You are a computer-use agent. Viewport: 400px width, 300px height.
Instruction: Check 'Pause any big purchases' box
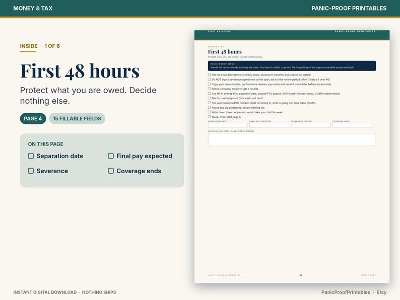pos(209,107)
